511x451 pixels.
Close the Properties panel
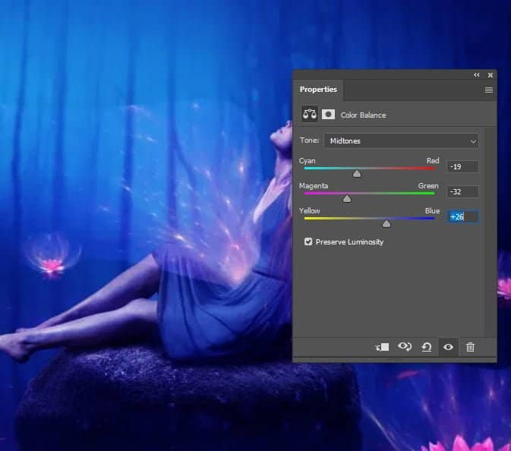click(490, 75)
